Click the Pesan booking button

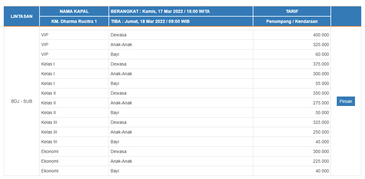pyautogui.click(x=346, y=101)
